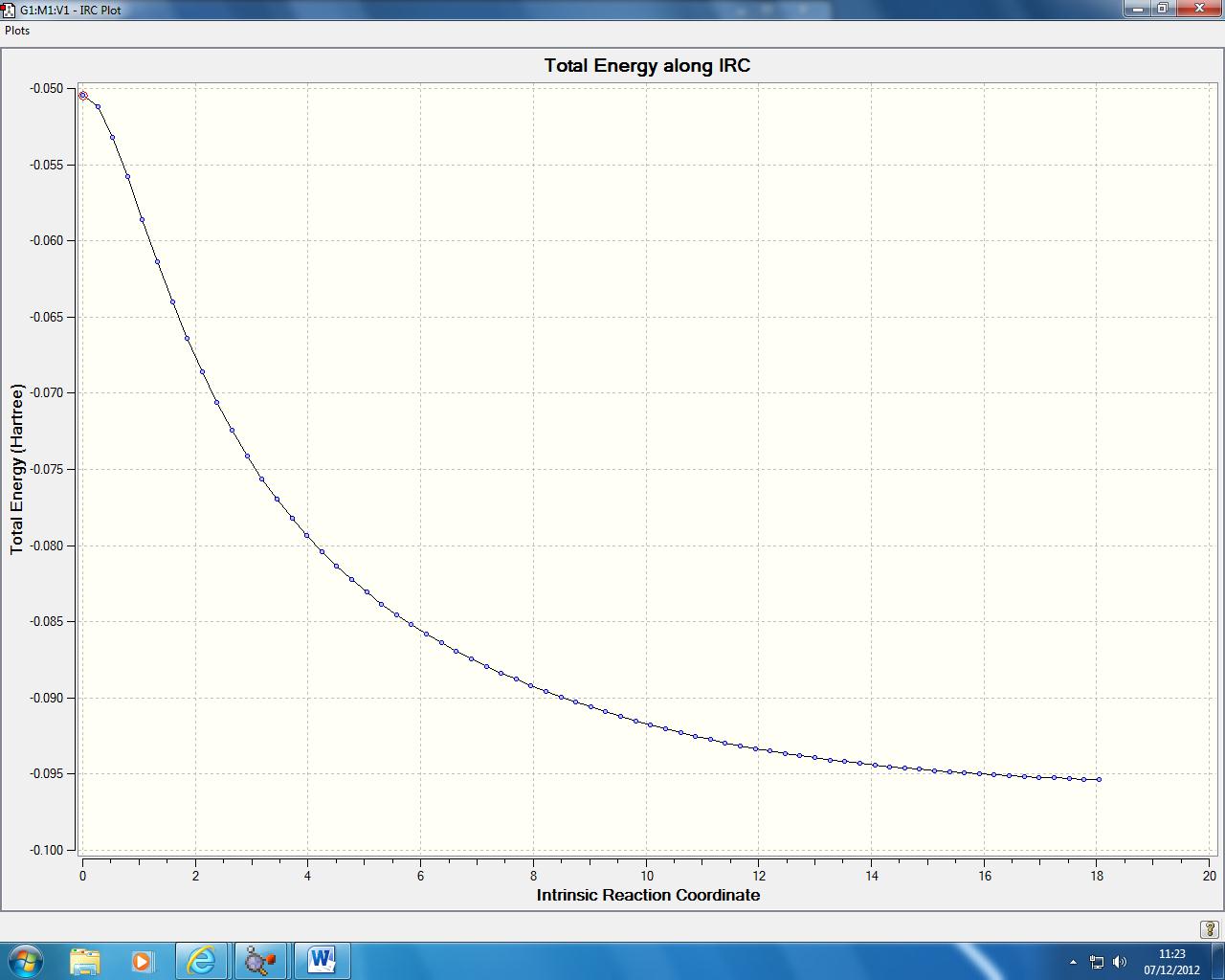Screen dimensions: 1225x980
Task: Click the x-axis tick label "2"
Action: [x=195, y=876]
